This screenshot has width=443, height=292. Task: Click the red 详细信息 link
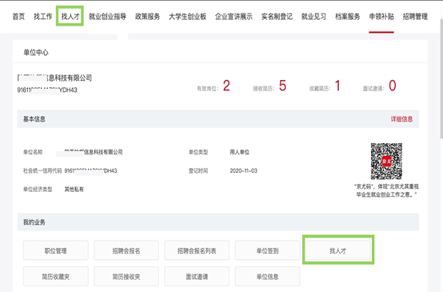pyautogui.click(x=401, y=119)
